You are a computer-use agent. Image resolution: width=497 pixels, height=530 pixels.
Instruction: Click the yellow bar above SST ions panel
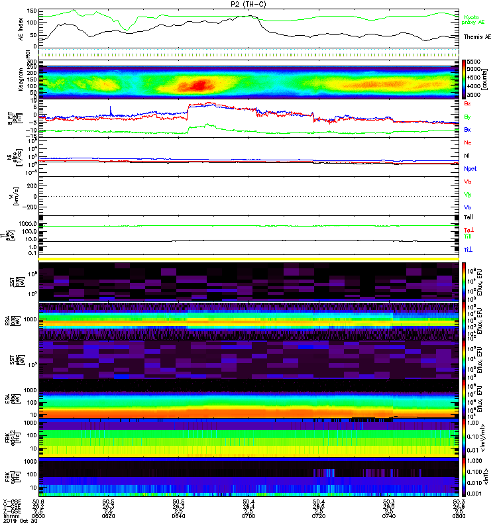(x=248, y=259)
